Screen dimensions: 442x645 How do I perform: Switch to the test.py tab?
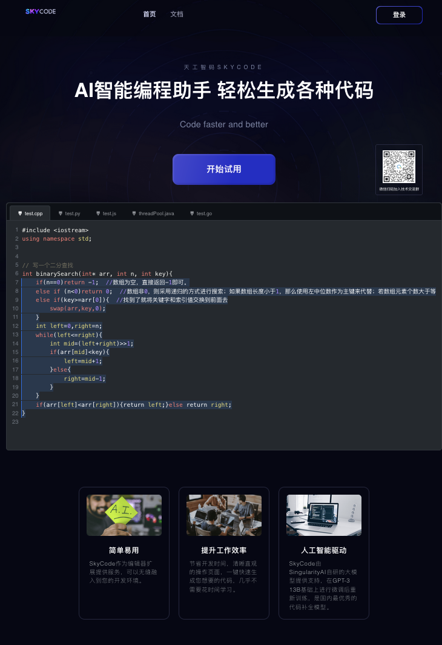pyautogui.click(x=69, y=213)
